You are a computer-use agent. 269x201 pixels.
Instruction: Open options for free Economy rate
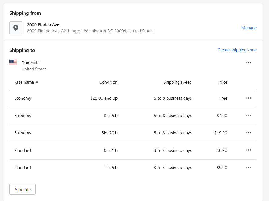[x=249, y=98]
